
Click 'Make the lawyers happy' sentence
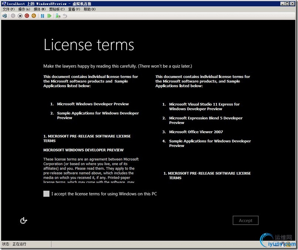(118, 66)
